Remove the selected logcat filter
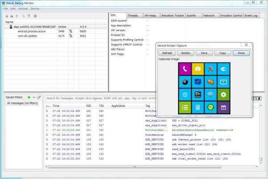 coord(34,97)
